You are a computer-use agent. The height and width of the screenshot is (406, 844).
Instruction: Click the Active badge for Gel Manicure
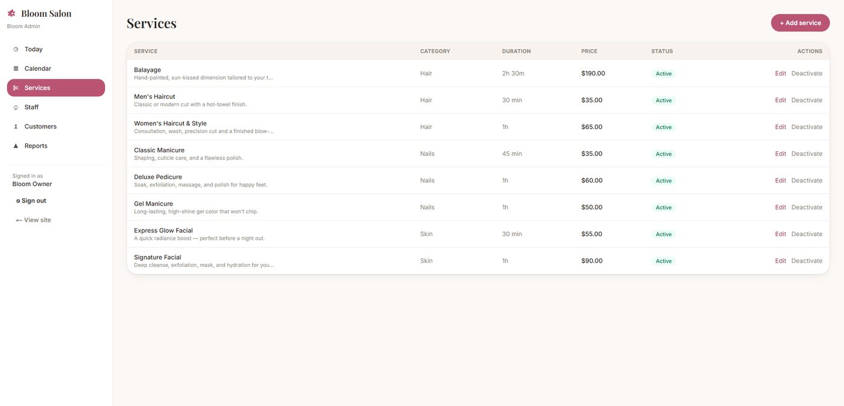pyautogui.click(x=664, y=207)
